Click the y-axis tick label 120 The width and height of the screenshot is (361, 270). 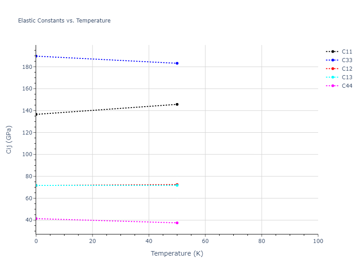click(27, 132)
